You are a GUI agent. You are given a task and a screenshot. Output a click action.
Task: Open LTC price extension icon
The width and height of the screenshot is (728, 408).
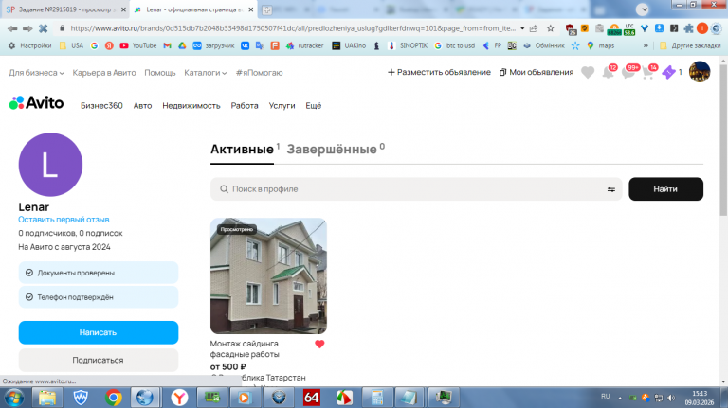(x=629, y=29)
